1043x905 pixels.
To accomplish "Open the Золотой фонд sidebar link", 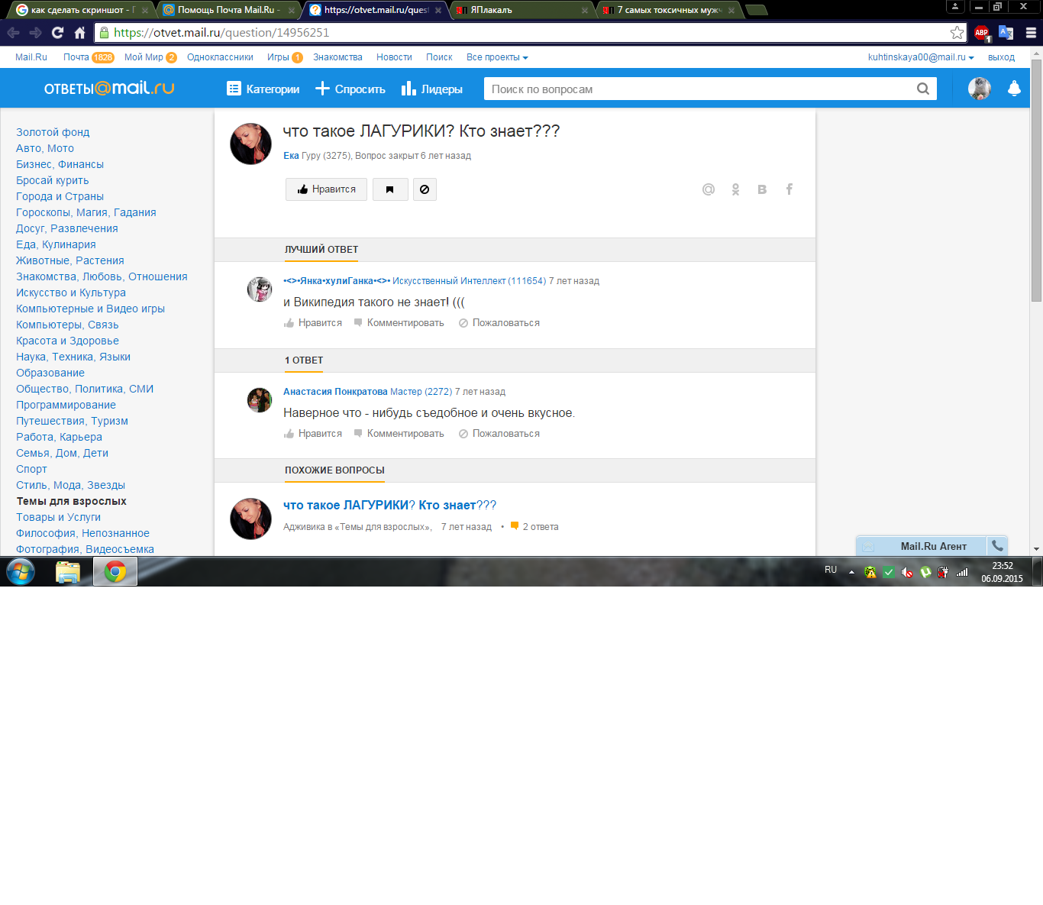I will click(53, 132).
